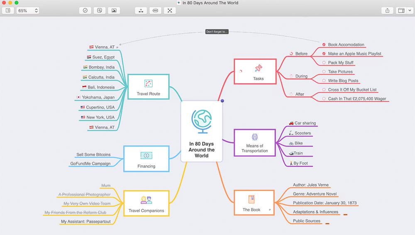Select "A Professional Photographer" node

tap(84, 194)
